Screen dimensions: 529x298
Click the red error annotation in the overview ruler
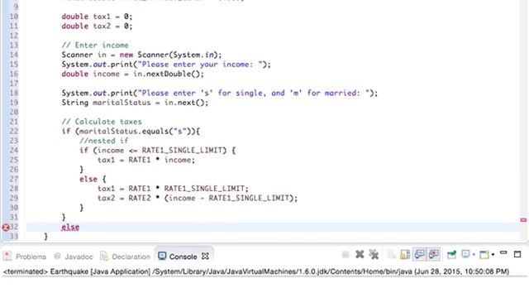click(x=523, y=220)
